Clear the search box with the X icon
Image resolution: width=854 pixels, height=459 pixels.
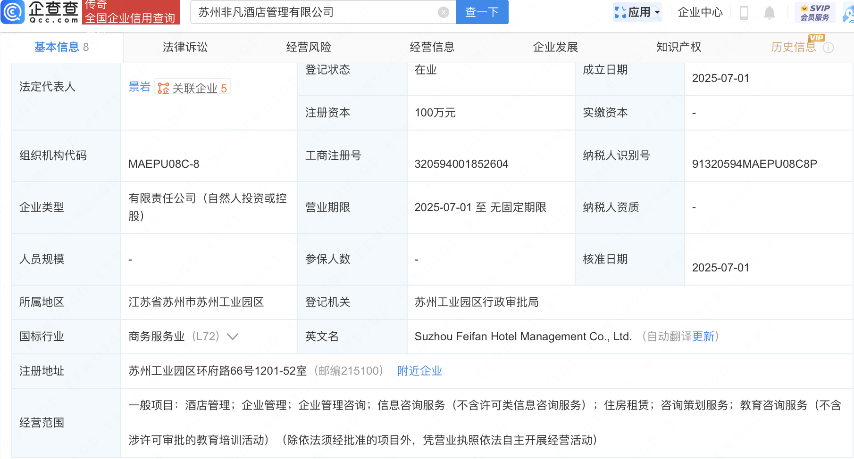coord(444,12)
